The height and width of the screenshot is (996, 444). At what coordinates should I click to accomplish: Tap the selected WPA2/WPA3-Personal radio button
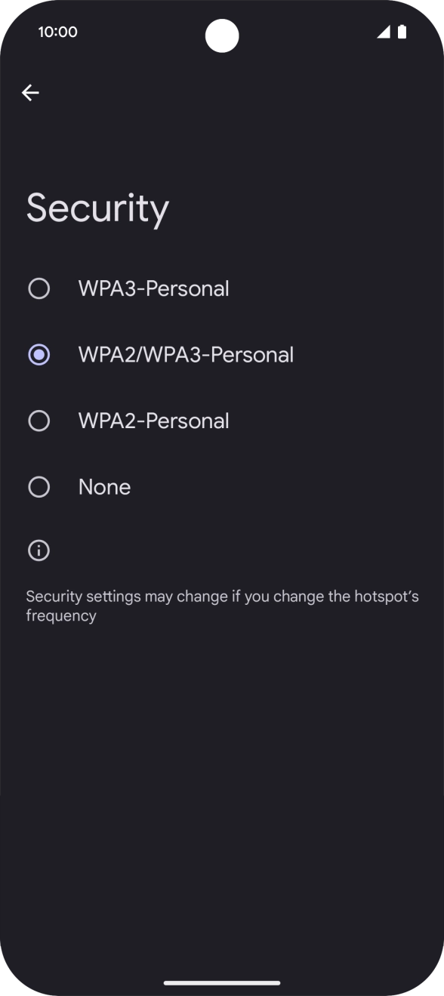39,354
